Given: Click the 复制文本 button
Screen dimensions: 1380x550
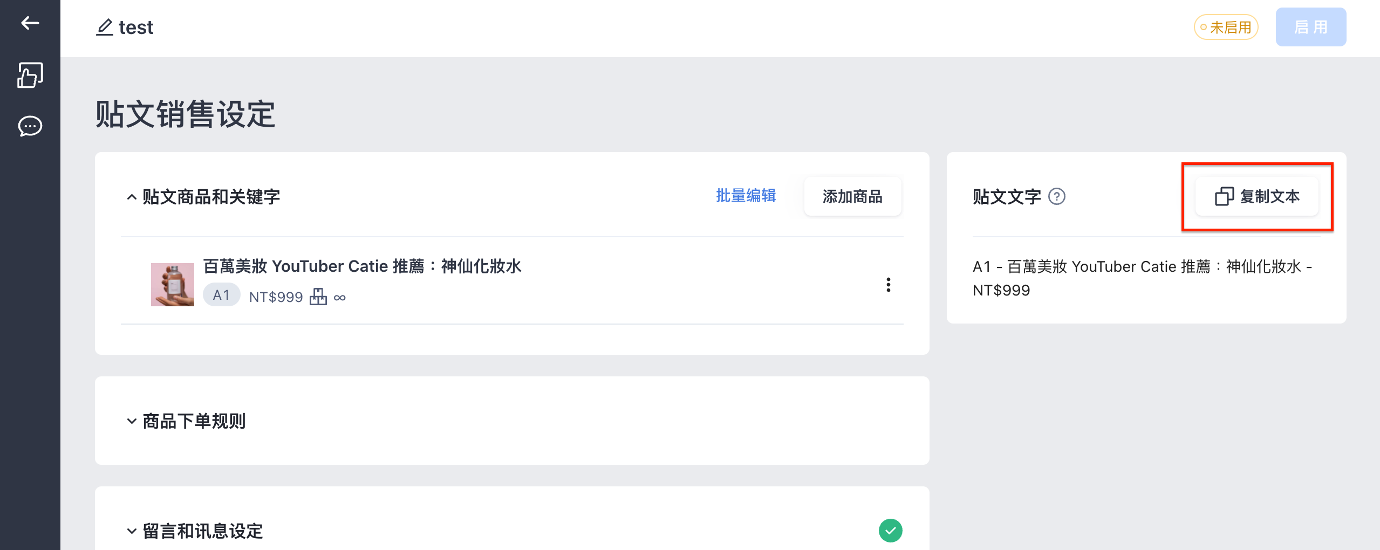Looking at the screenshot, I should [x=1257, y=196].
